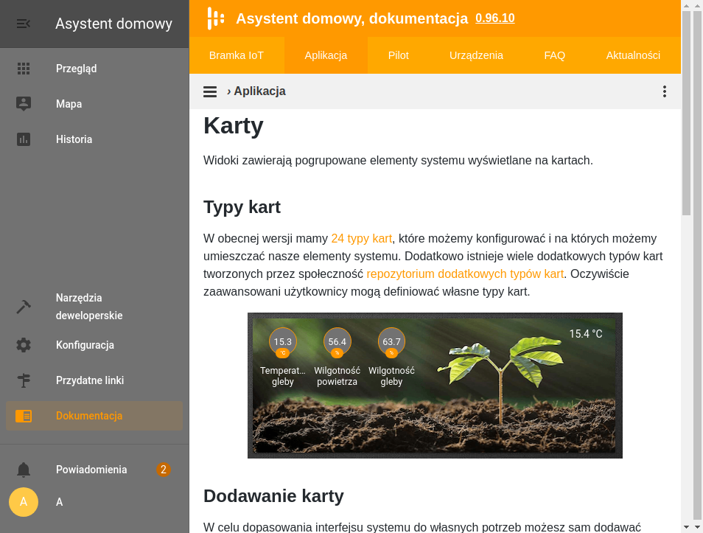
Task: Open the Przydatne linki signpost icon
Action: [x=24, y=380]
